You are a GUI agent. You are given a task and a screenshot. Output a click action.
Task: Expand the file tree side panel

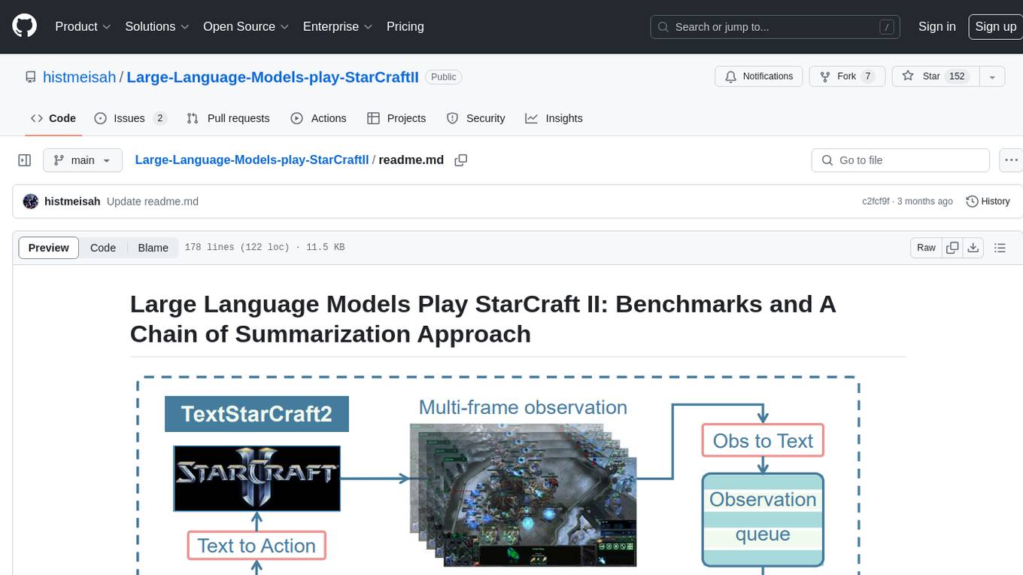[25, 160]
